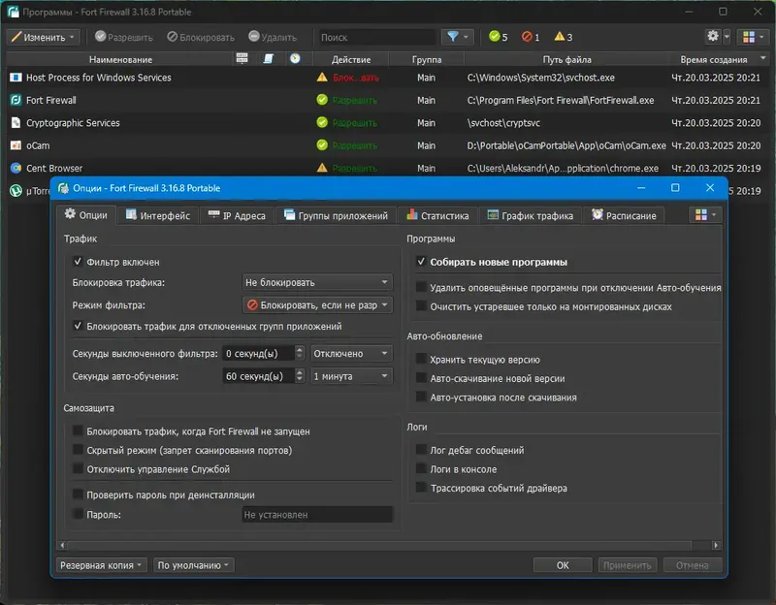Click the red blocked-programs counter icon
Viewport: 776px width, 605px height.
[528, 37]
